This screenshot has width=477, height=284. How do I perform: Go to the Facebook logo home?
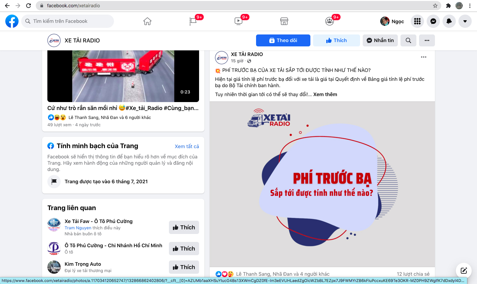[x=12, y=21]
